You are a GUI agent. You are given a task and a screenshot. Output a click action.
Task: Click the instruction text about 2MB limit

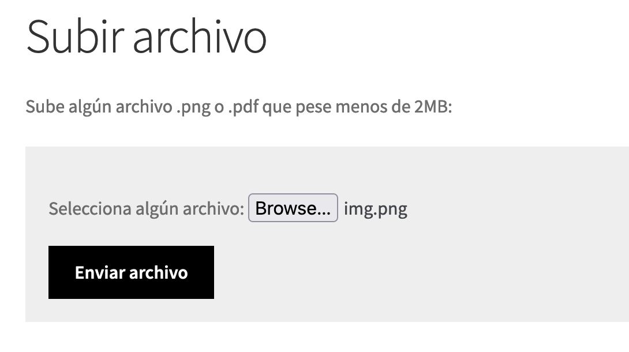click(239, 107)
